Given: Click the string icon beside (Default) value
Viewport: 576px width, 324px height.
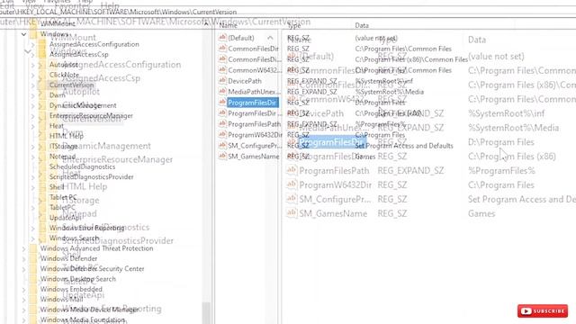Looking at the screenshot, I should (x=222, y=38).
